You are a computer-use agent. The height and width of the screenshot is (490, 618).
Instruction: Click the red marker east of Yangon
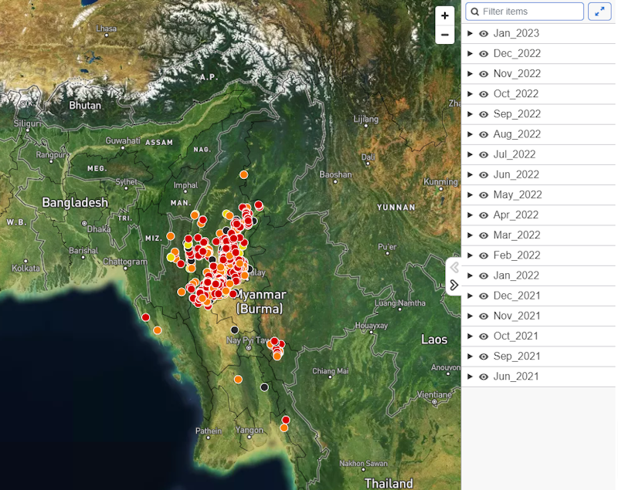point(286,420)
